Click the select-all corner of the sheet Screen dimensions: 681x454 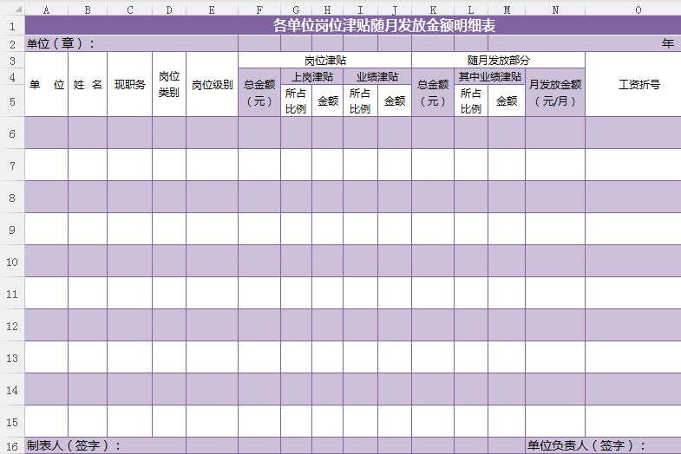[x=12, y=9]
